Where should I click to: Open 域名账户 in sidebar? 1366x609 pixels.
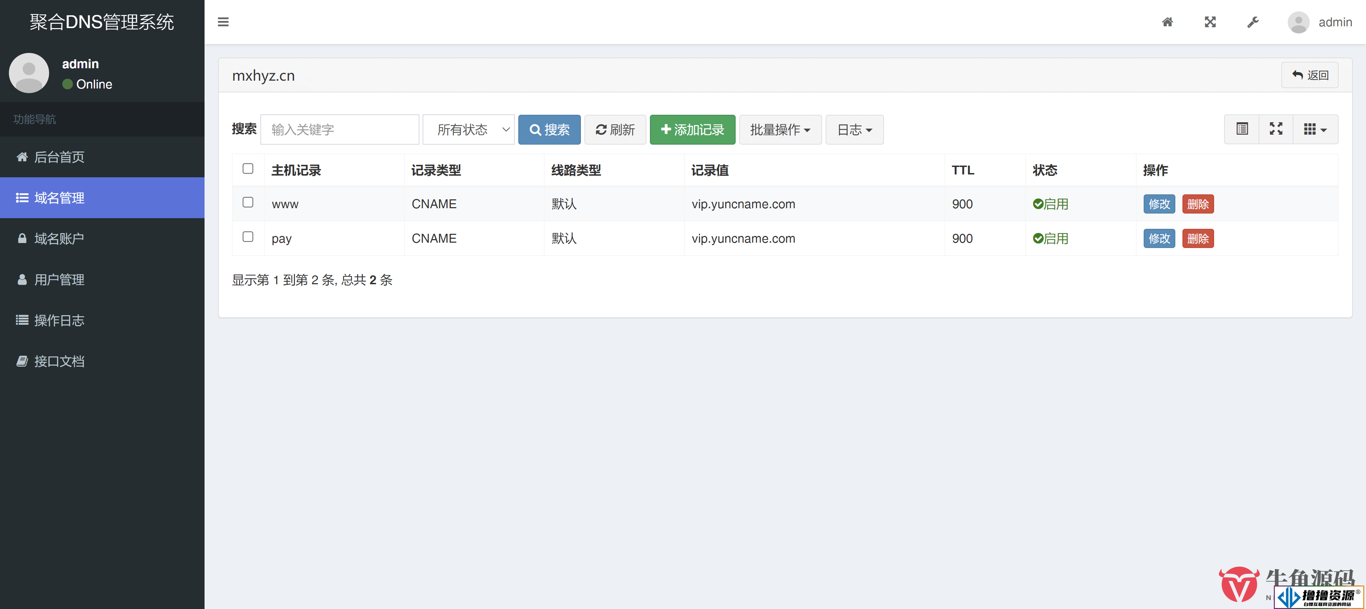(102, 238)
